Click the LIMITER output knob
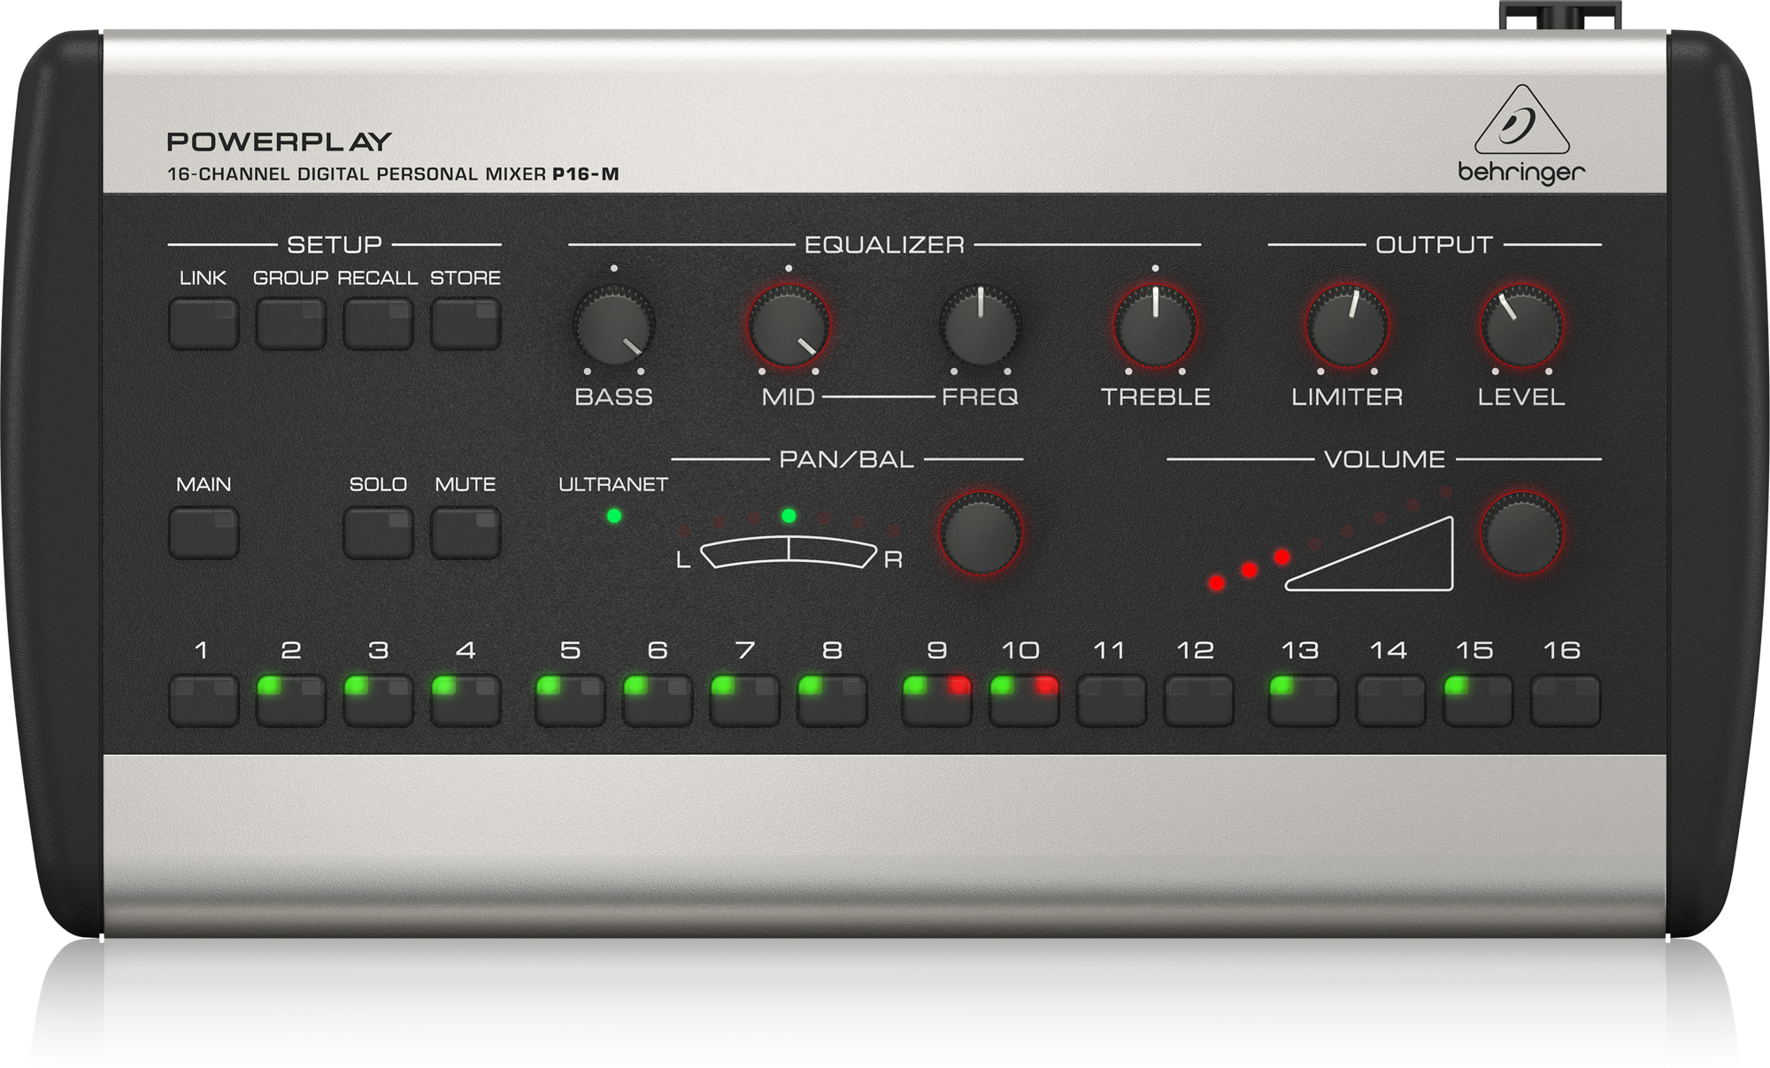The height and width of the screenshot is (1068, 1770). point(1347,327)
